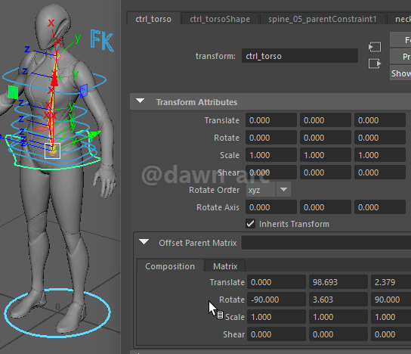
Task: Open the Composition tab
Action: pos(170,266)
